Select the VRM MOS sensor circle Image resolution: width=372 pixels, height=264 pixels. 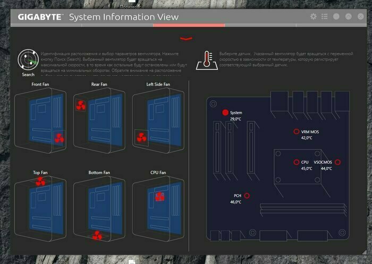coord(297,131)
